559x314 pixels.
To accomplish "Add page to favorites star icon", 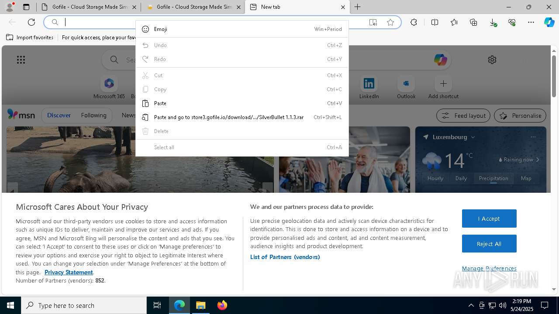I will 390,22.
